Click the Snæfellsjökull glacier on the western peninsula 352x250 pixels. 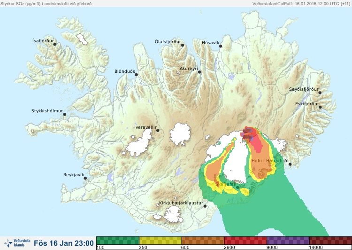coord(33,131)
